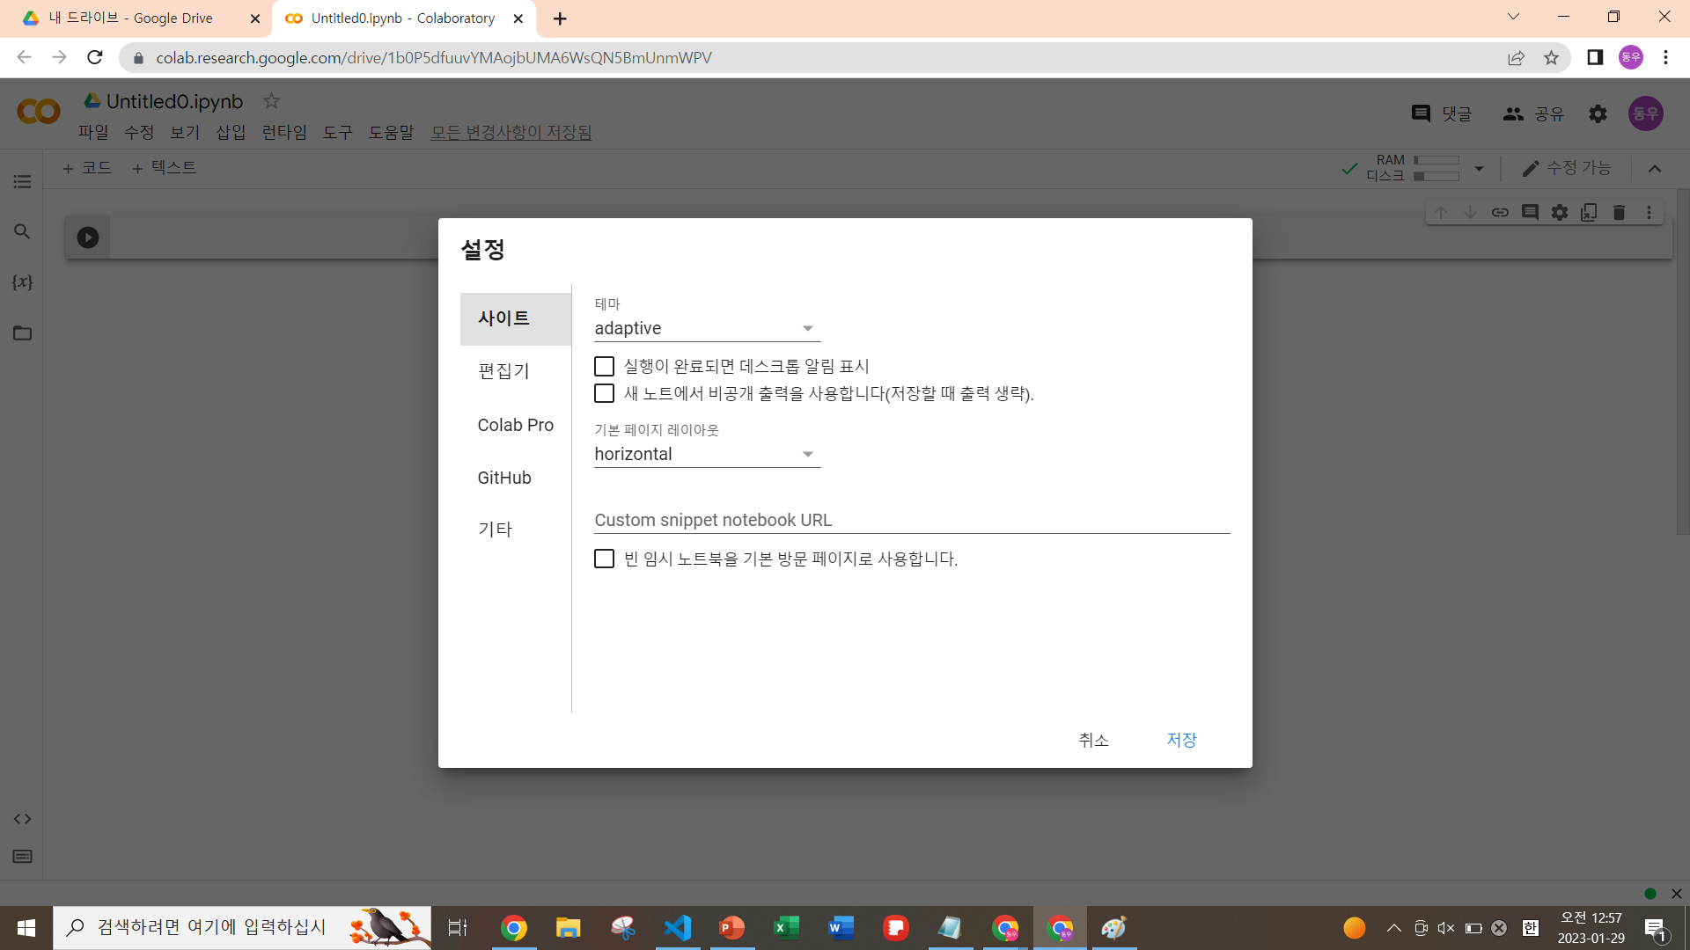Open the horizontal page layout dropdown
Viewport: 1690px width, 950px height.
pos(707,454)
